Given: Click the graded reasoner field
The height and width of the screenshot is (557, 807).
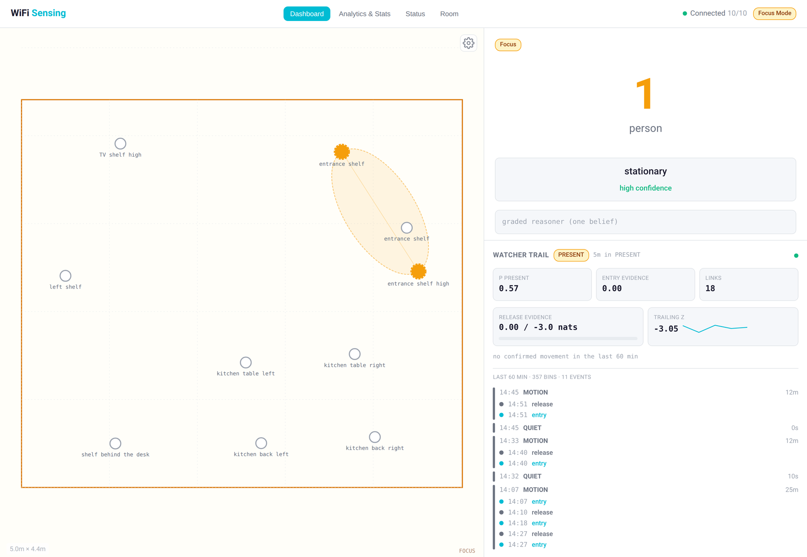Looking at the screenshot, I should pyautogui.click(x=645, y=222).
